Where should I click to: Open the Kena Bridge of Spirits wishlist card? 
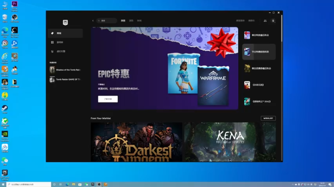(230, 142)
